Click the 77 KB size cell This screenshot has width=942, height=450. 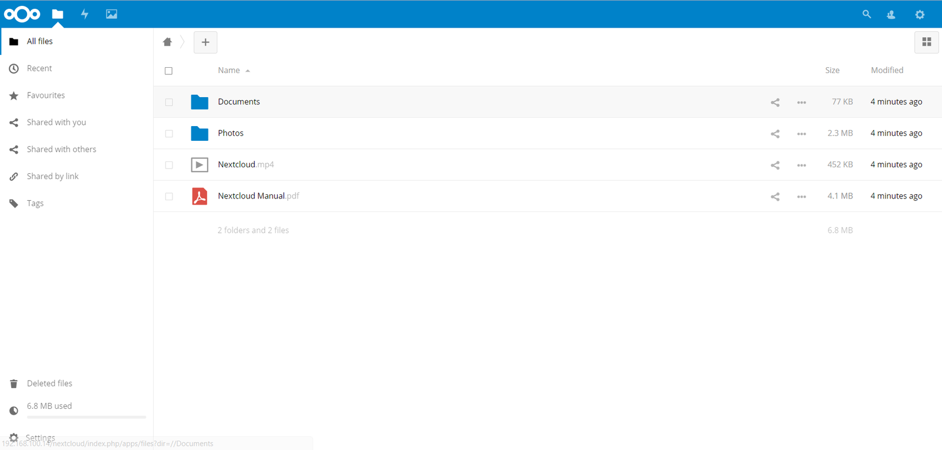point(842,102)
